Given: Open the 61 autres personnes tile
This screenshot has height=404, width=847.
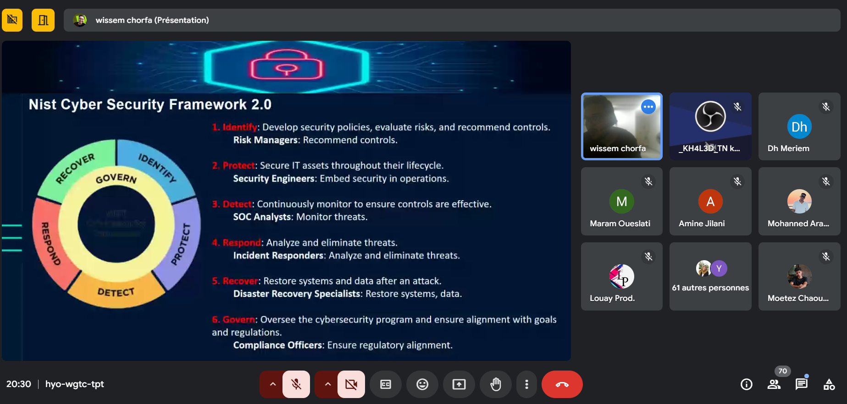Looking at the screenshot, I should tap(710, 276).
